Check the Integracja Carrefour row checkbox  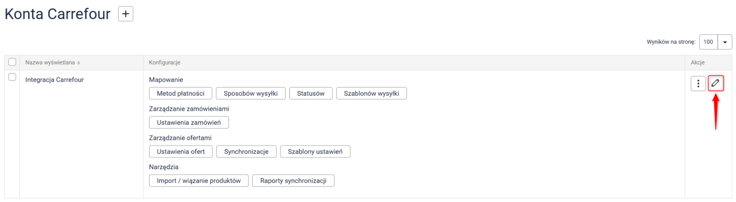pos(12,77)
